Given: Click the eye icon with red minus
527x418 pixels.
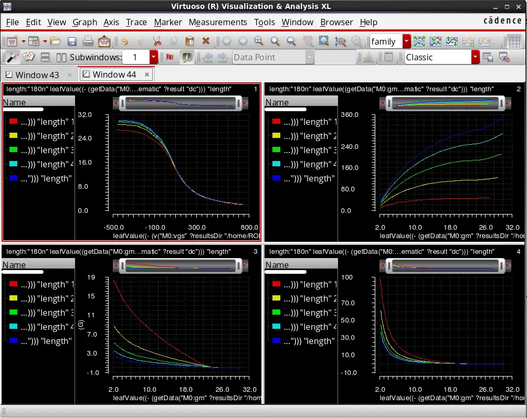Looking at the screenshot, I should pos(504,57).
